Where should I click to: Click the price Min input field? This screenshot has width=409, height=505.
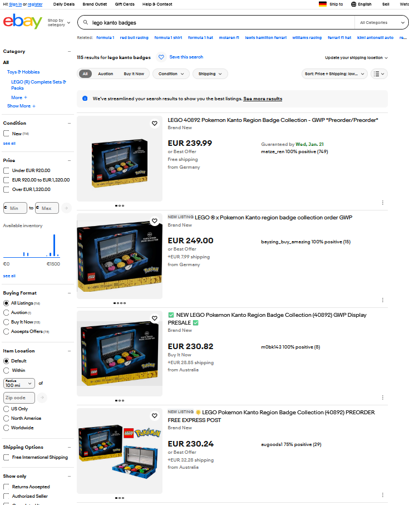(x=15, y=208)
